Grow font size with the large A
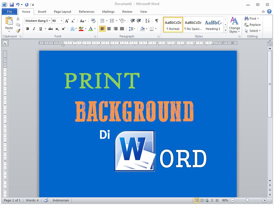This screenshot has width=274, height=205. coord(67,21)
